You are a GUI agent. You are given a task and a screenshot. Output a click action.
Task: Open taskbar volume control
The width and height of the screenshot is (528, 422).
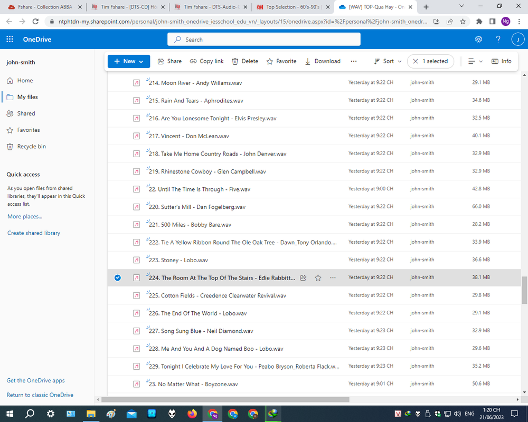click(x=457, y=414)
